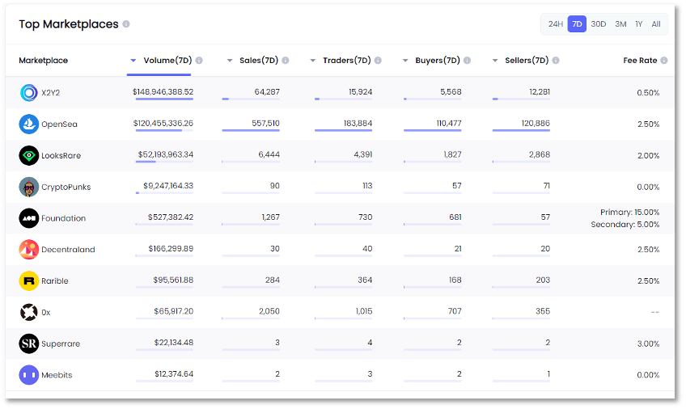This screenshot has width=686, height=409.
Task: Click info icon beside Top Marketplaces title
Action: [x=126, y=24]
